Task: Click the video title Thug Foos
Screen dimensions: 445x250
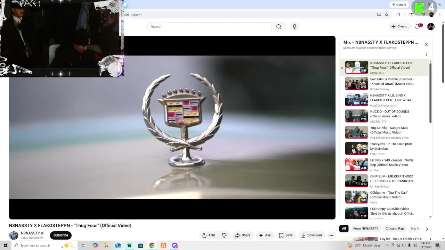Action: pyautogui.click(x=70, y=226)
